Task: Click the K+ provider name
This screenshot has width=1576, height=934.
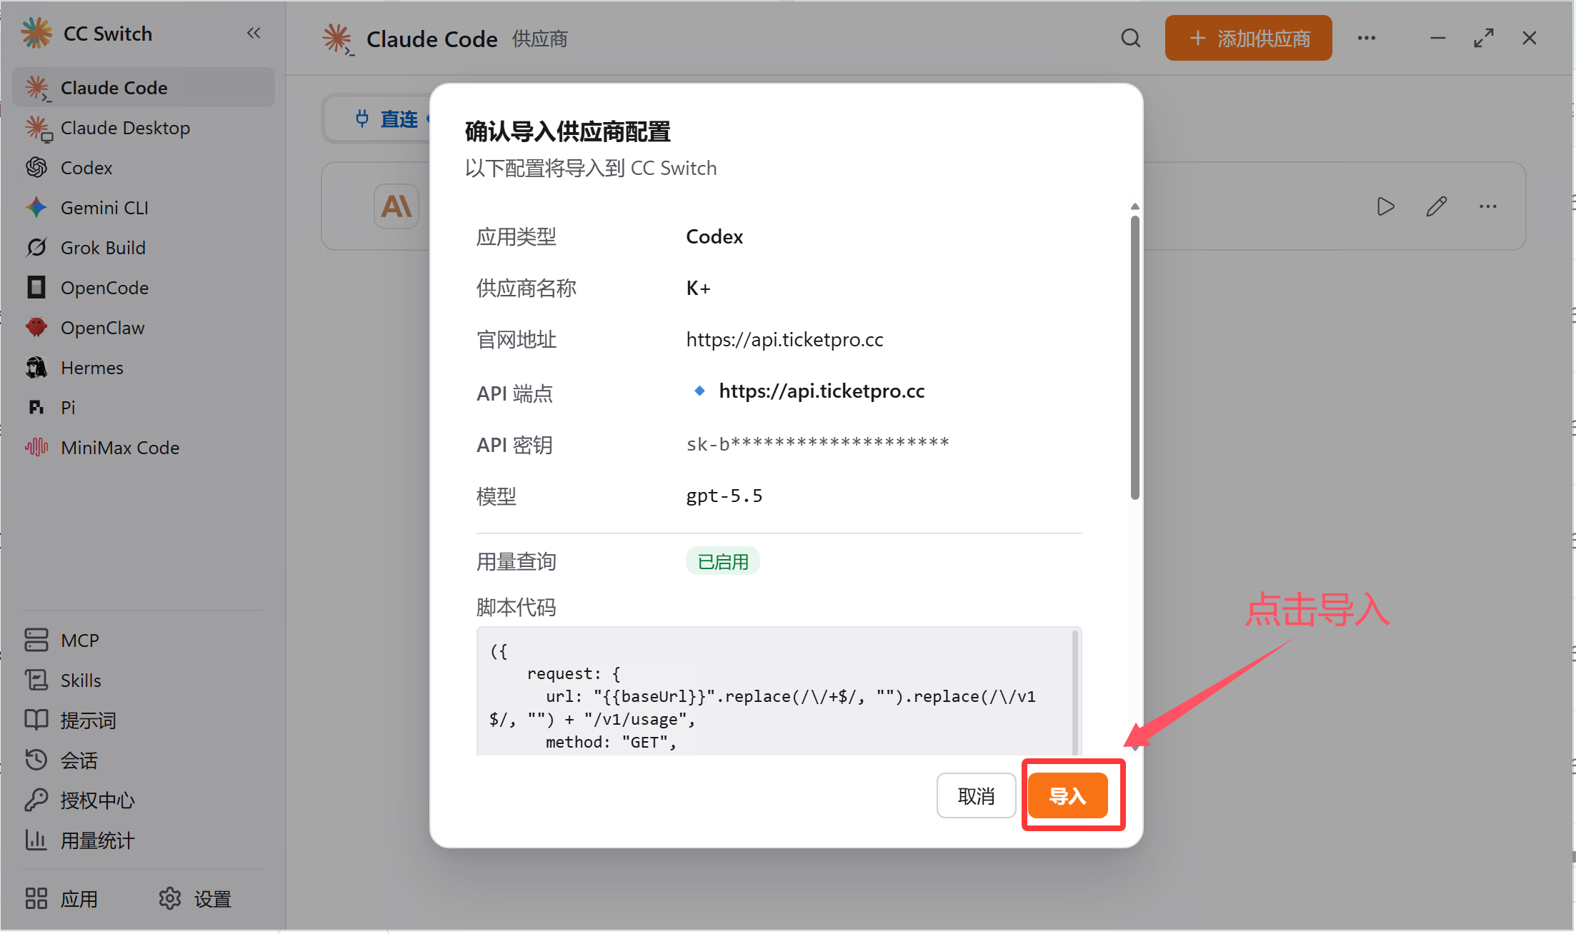Action: tap(698, 288)
